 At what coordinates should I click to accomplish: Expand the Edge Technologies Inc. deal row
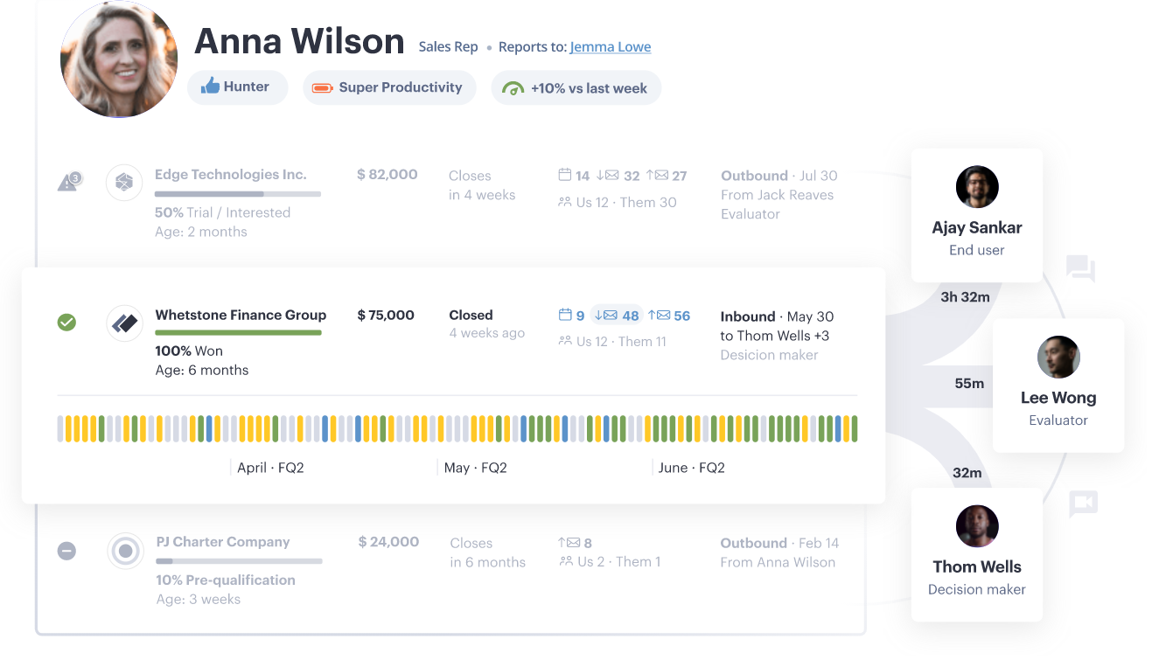click(231, 175)
